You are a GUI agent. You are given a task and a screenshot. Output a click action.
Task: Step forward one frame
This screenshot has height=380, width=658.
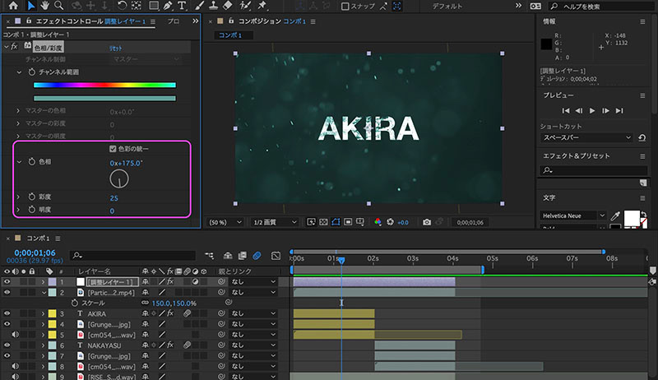605,111
